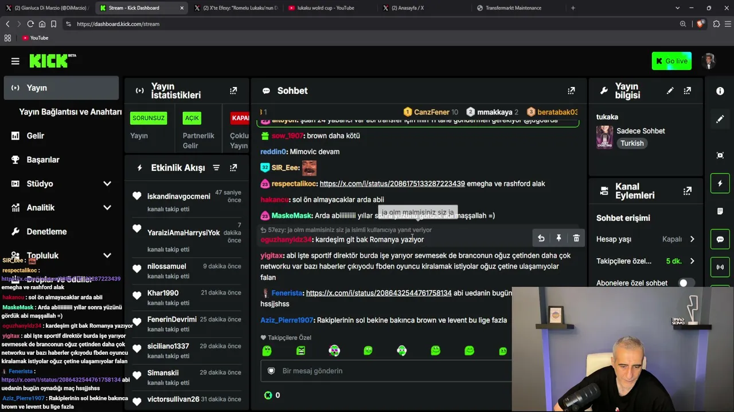The width and height of the screenshot is (734, 412).
Task: Toggle the broadcast signal icon in the right sidebar
Action: tap(720, 267)
